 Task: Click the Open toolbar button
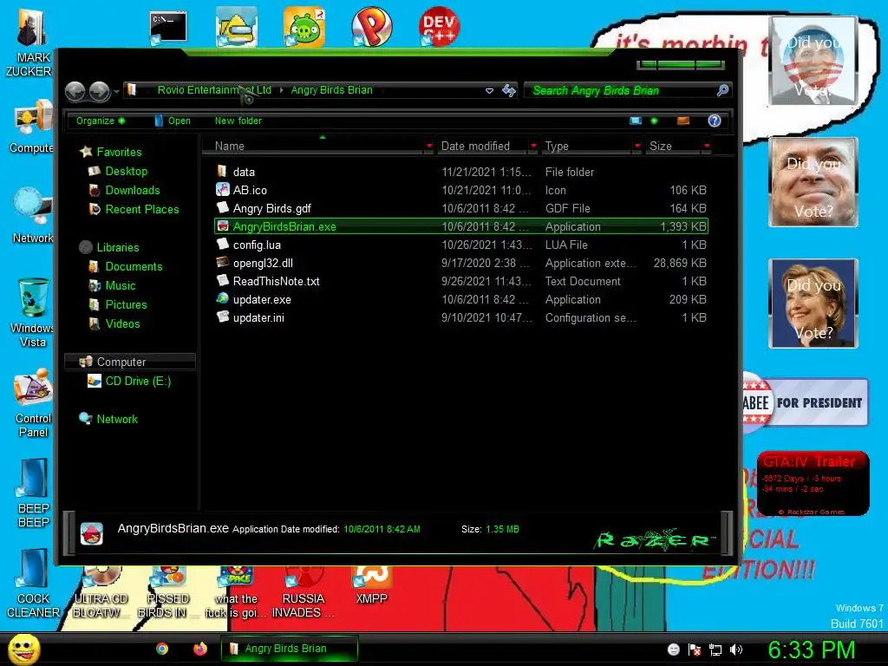click(173, 121)
